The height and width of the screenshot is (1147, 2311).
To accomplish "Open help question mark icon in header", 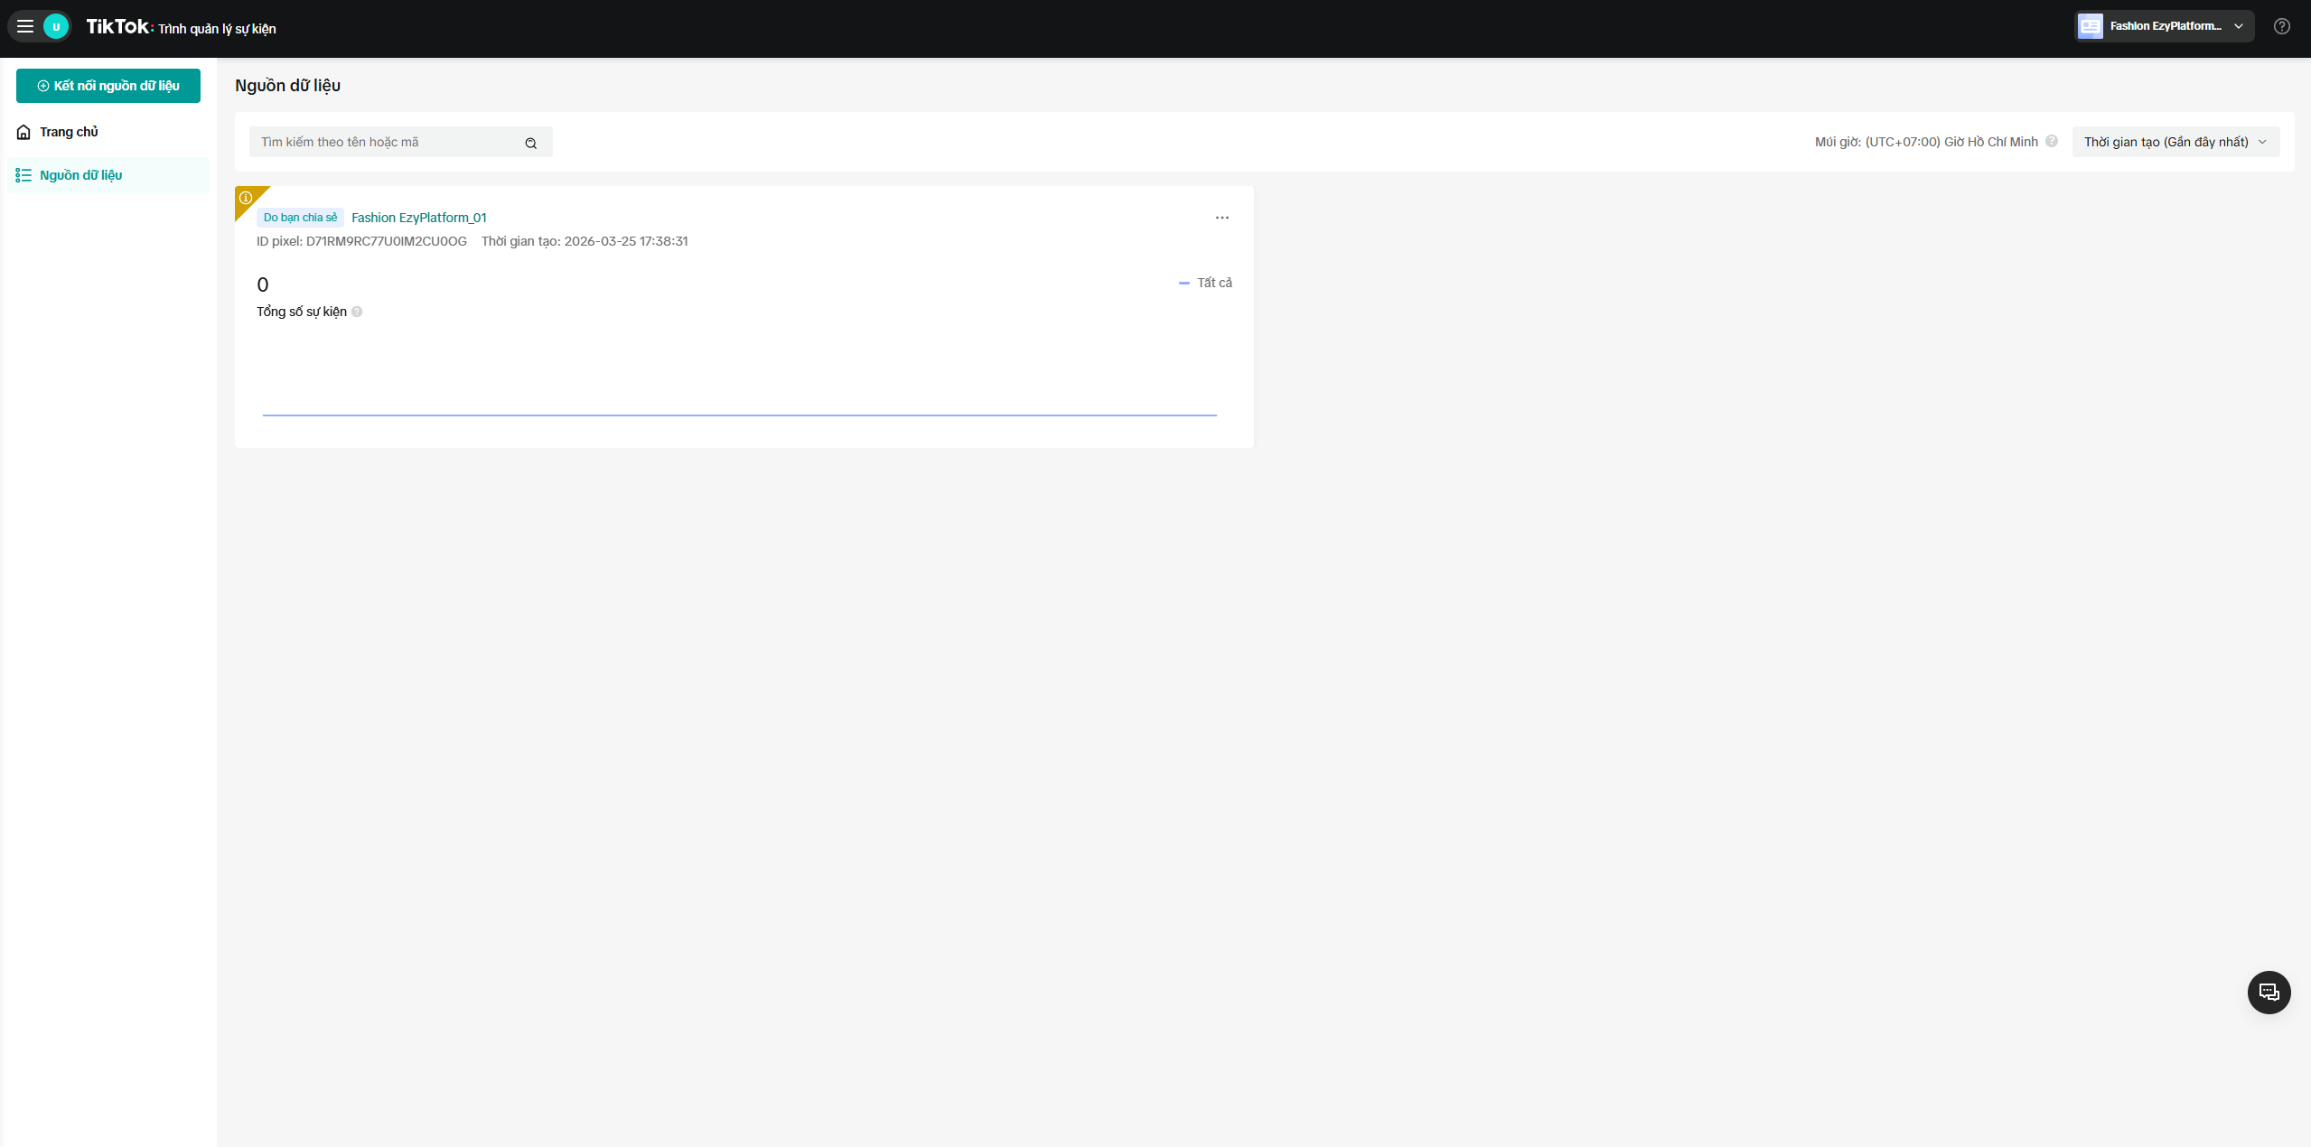I will 2282,26.
